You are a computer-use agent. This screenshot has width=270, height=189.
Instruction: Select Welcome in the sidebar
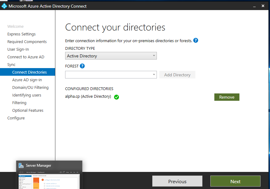pos(16,26)
